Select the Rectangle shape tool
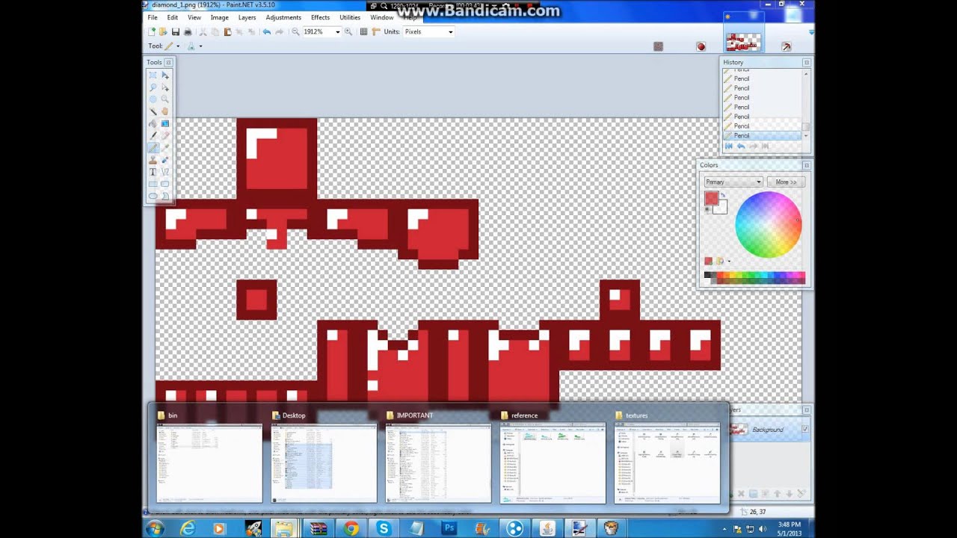This screenshot has height=538, width=957. pyautogui.click(x=153, y=184)
